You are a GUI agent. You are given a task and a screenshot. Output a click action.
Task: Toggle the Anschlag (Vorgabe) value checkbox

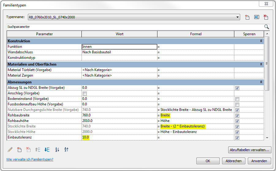(84, 93)
